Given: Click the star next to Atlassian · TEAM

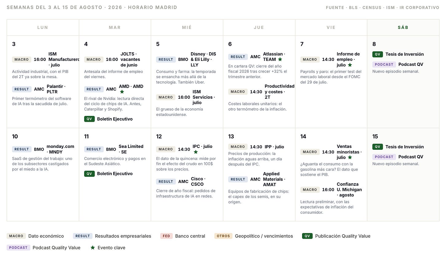Looking at the screenshot, I should click(x=280, y=59).
